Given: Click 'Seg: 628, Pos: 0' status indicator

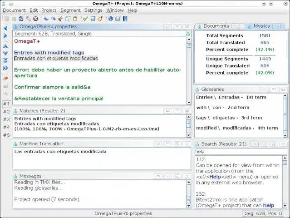Looking at the screenshot, I should tap(263, 213).
